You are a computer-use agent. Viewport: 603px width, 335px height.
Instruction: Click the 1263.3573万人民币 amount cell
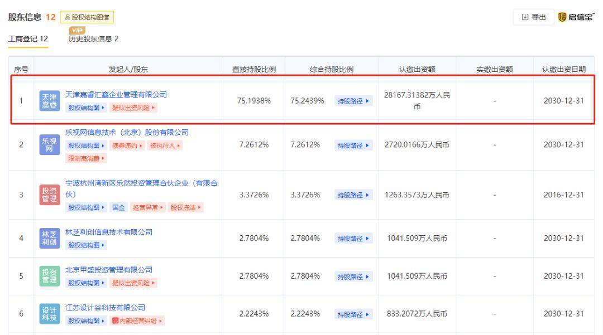tap(417, 195)
